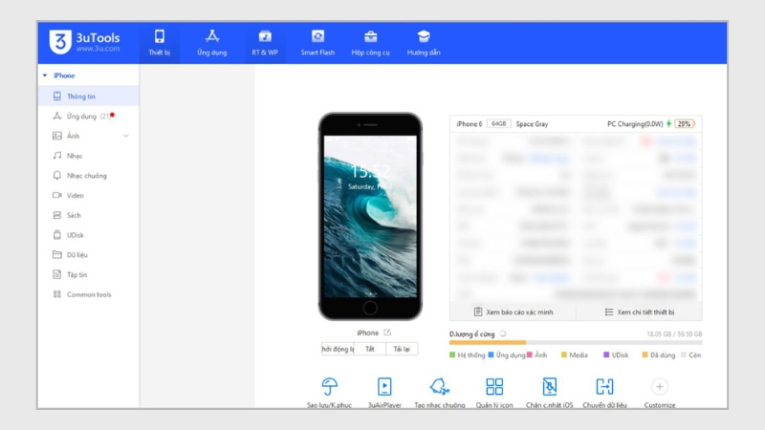This screenshot has height=430, width=765.
Task: Click Xem chi tiết thiết bị
Action: coord(639,312)
